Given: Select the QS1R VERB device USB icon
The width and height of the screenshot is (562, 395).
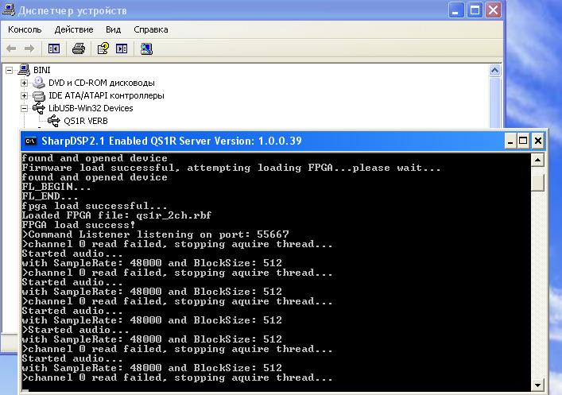Looking at the screenshot, I should [54, 121].
